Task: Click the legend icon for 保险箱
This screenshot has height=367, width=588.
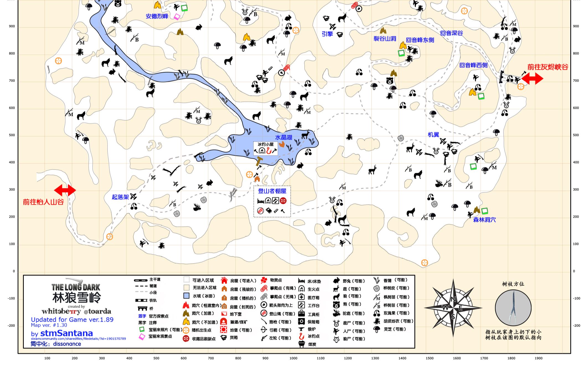Action: [x=301, y=322]
